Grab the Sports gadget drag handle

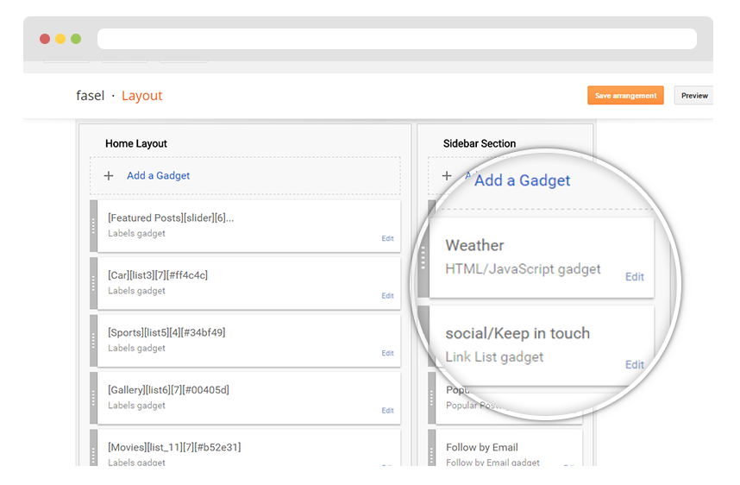pos(93,341)
